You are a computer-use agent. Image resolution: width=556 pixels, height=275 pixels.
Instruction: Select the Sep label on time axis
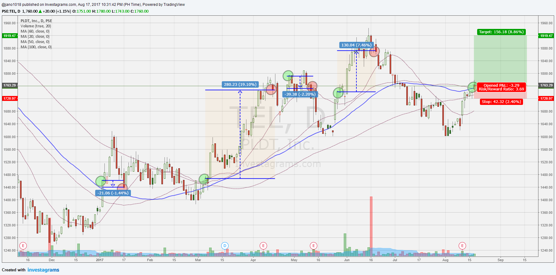coord(501,260)
